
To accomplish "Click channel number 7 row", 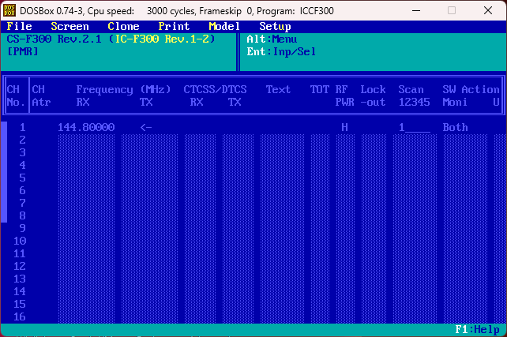I will (x=22, y=203).
